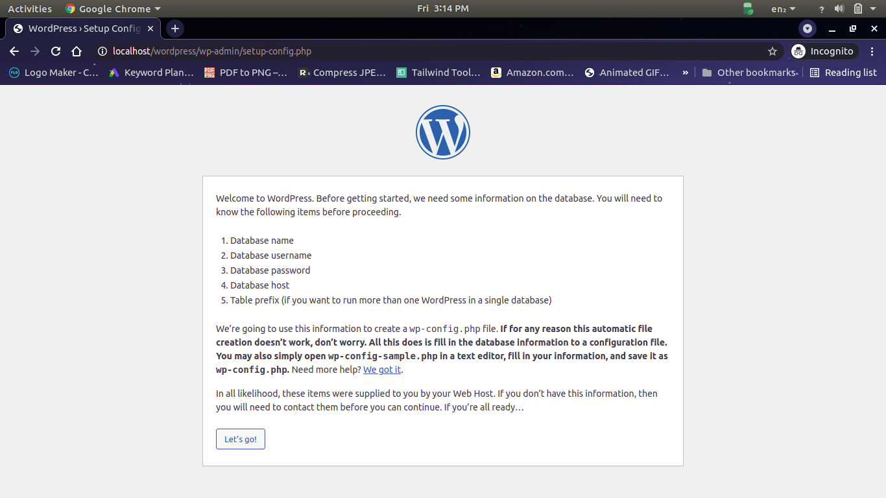Click the question mark network icon

point(822,9)
